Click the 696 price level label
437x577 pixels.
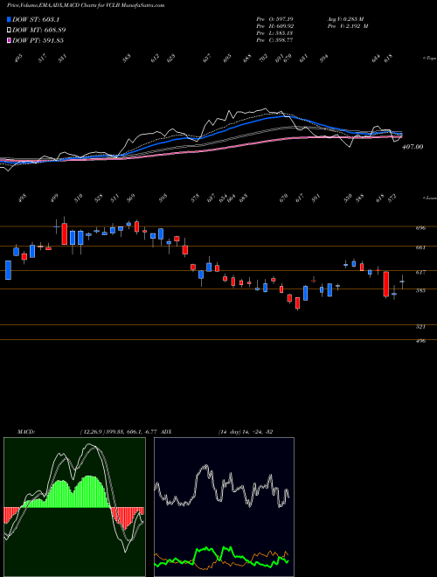[420, 228]
